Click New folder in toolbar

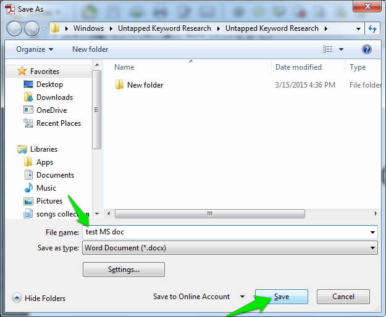(x=90, y=49)
